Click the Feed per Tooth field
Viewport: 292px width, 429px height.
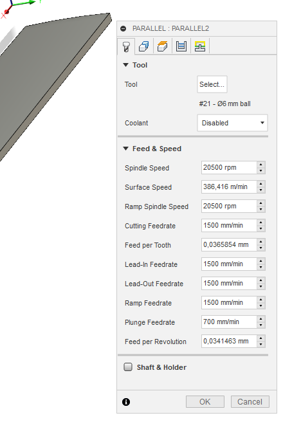[x=229, y=244]
